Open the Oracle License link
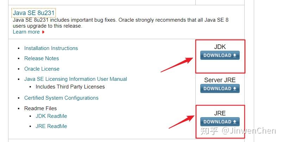 point(42,69)
